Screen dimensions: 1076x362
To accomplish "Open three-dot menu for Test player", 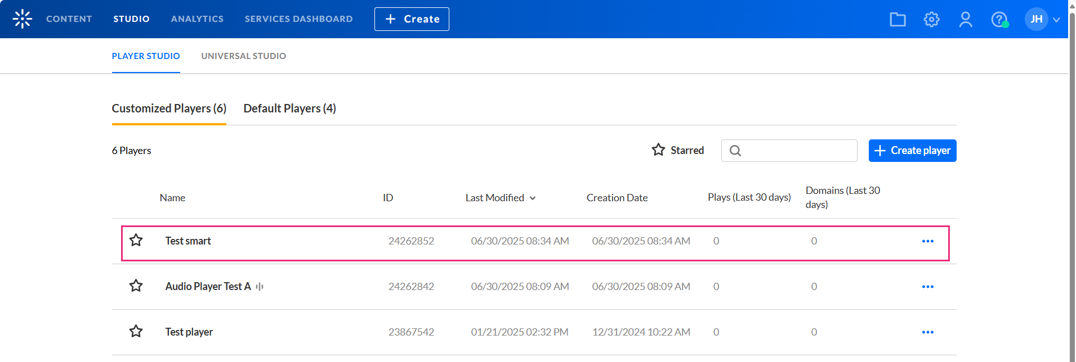I will tap(927, 332).
